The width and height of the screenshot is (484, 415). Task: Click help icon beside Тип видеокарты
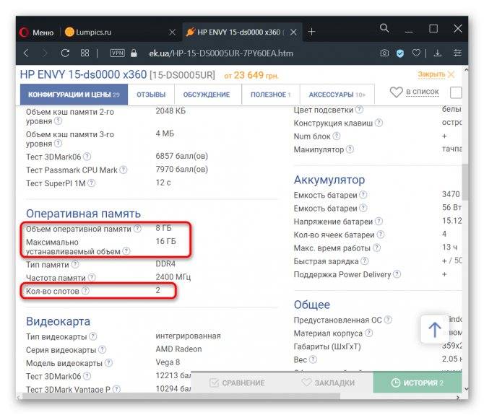93,336
